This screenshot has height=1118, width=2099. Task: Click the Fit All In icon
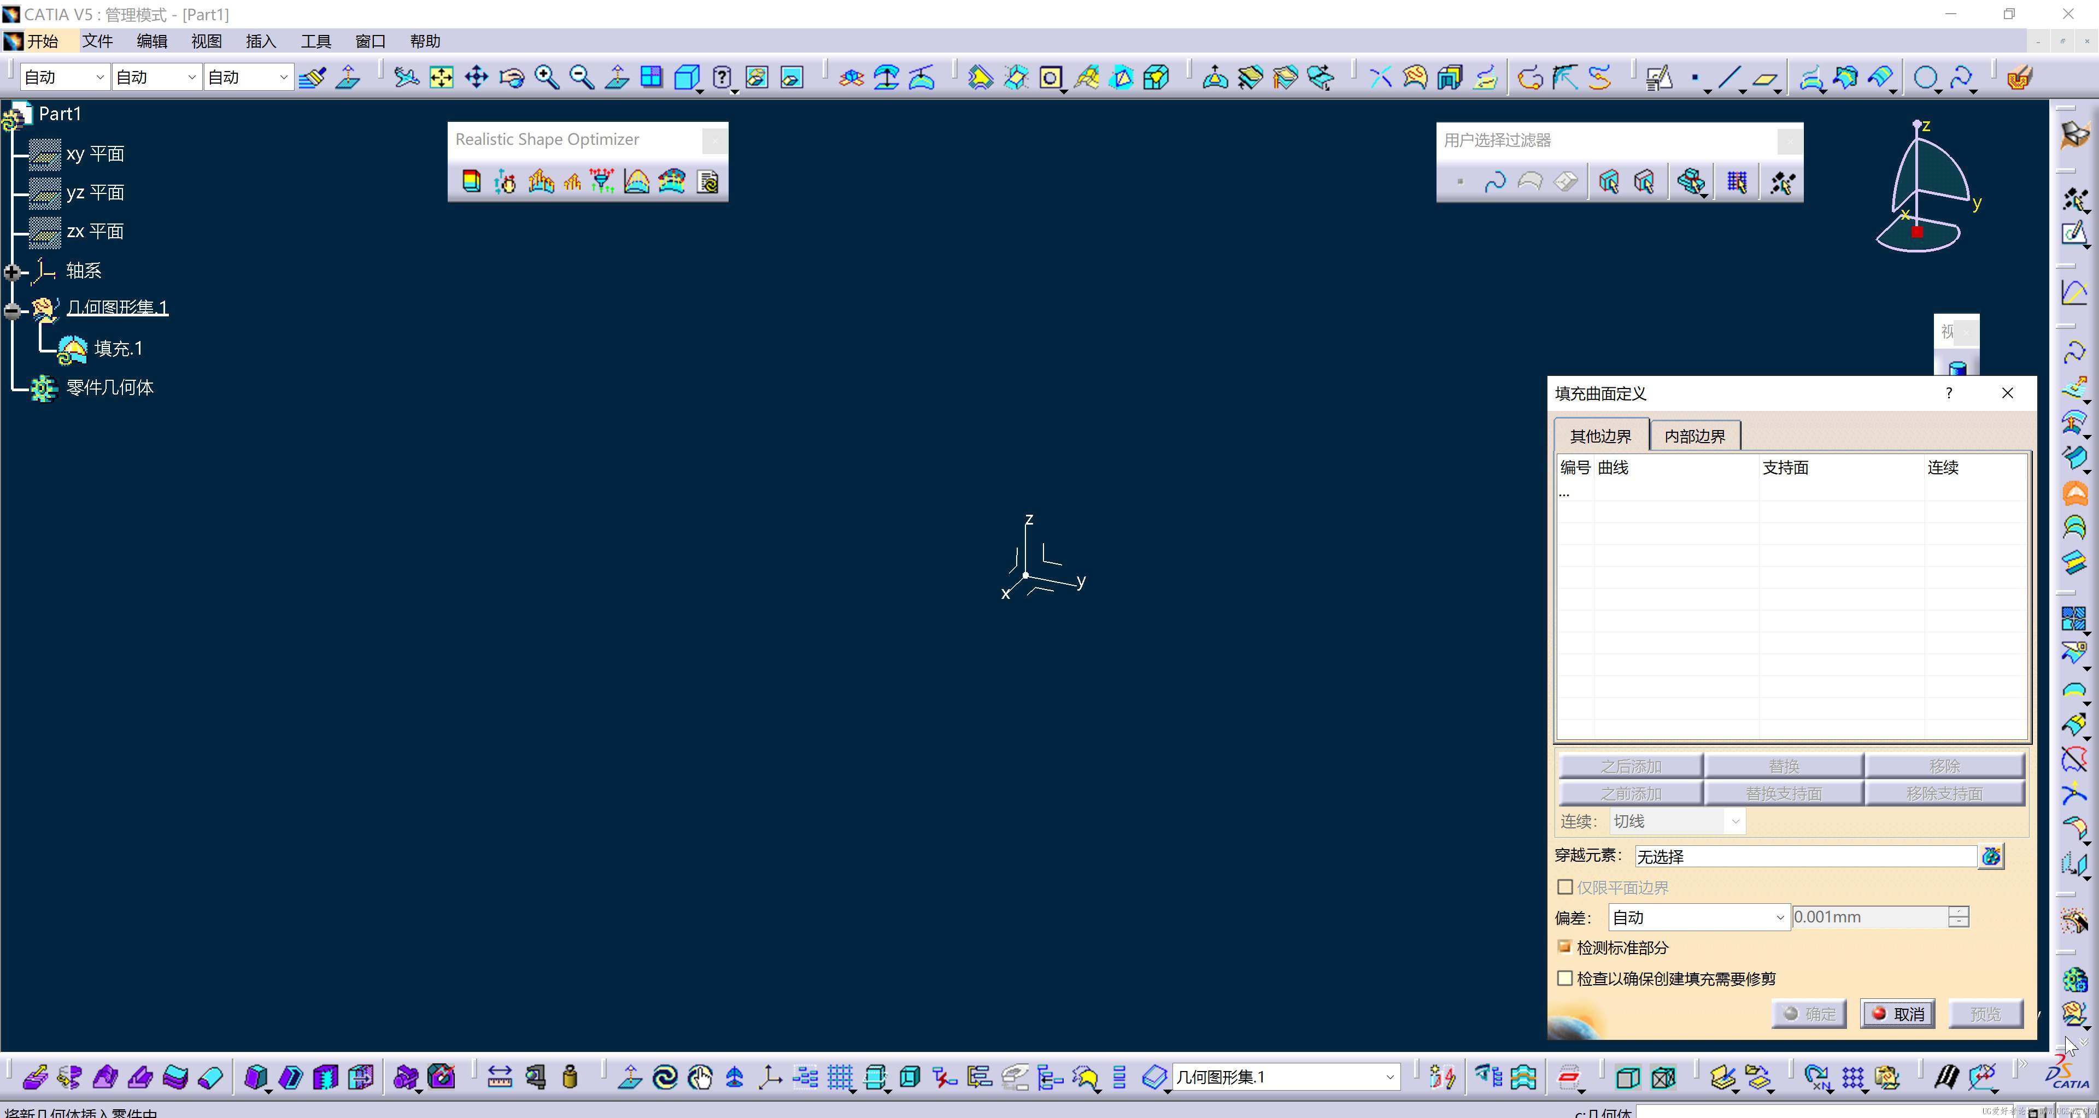tap(441, 78)
